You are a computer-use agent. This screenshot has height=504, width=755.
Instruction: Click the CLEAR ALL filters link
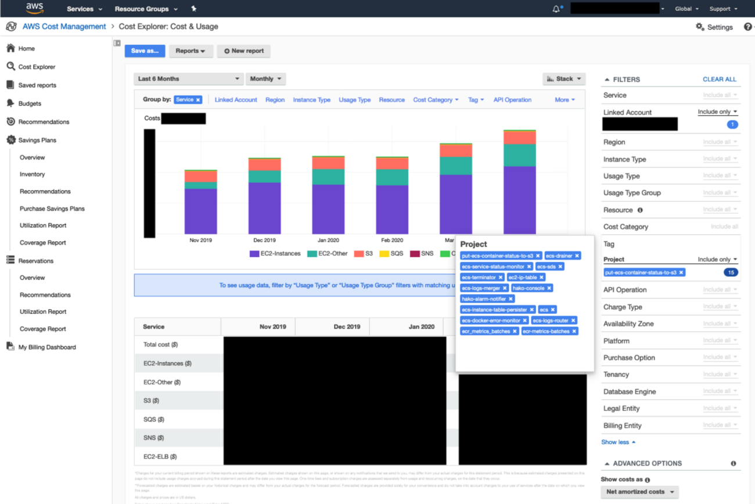pos(719,79)
